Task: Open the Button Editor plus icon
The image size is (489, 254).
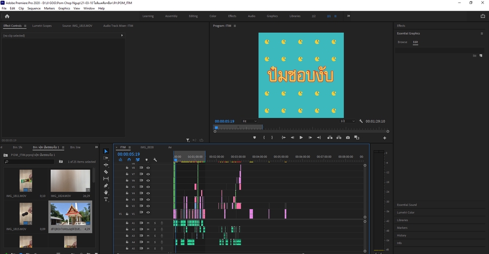Action: (385, 138)
